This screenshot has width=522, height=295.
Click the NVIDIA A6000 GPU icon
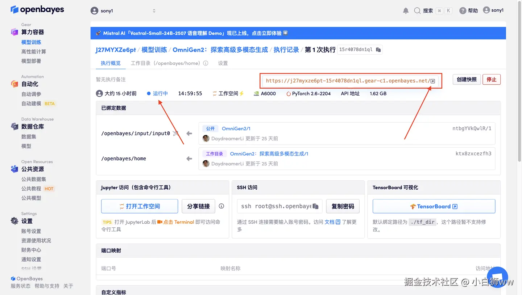256,93
